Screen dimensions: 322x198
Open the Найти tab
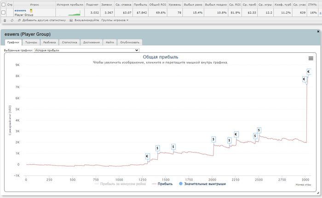click(110, 42)
